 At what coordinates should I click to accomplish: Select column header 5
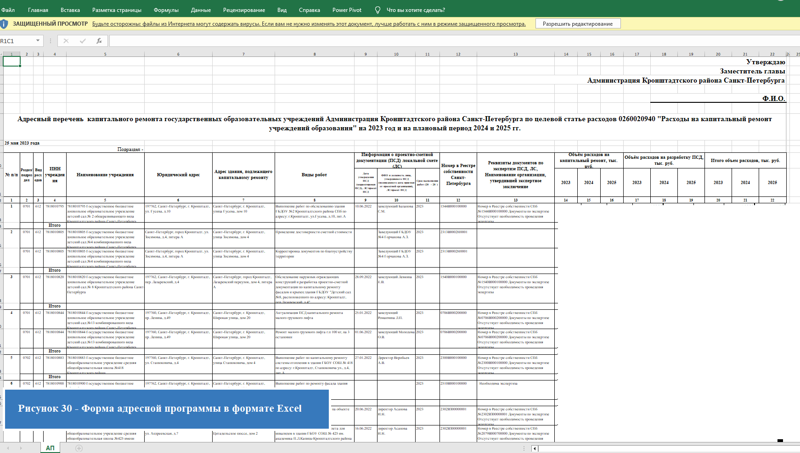tap(105, 54)
